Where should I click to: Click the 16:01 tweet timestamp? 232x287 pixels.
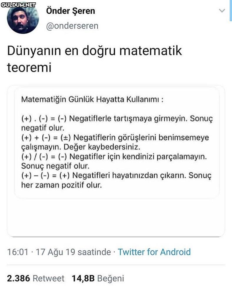18,252
